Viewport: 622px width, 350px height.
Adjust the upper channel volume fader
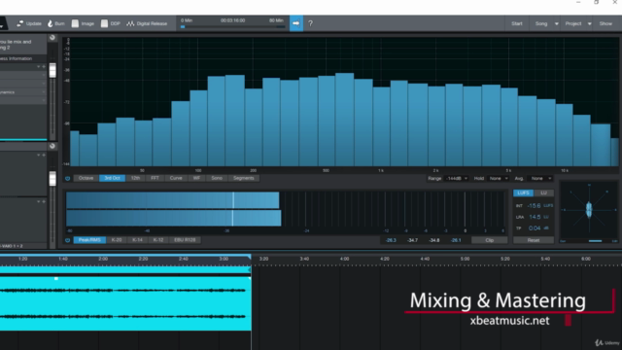(x=52, y=71)
